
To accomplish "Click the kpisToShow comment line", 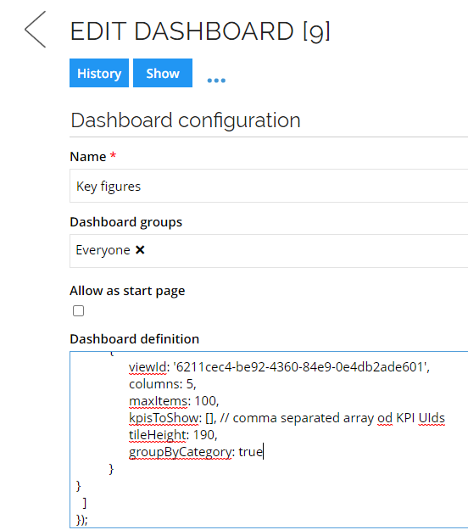I will pyautogui.click(x=287, y=418).
